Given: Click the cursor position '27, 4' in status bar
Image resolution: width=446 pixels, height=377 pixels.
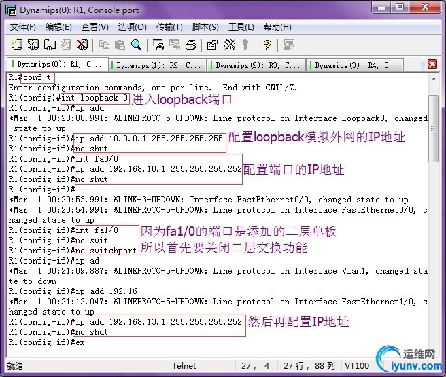Looking at the screenshot, I should point(256,366).
